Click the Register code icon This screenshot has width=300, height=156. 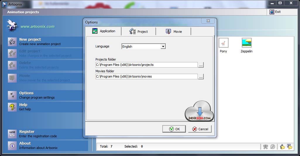point(12,134)
